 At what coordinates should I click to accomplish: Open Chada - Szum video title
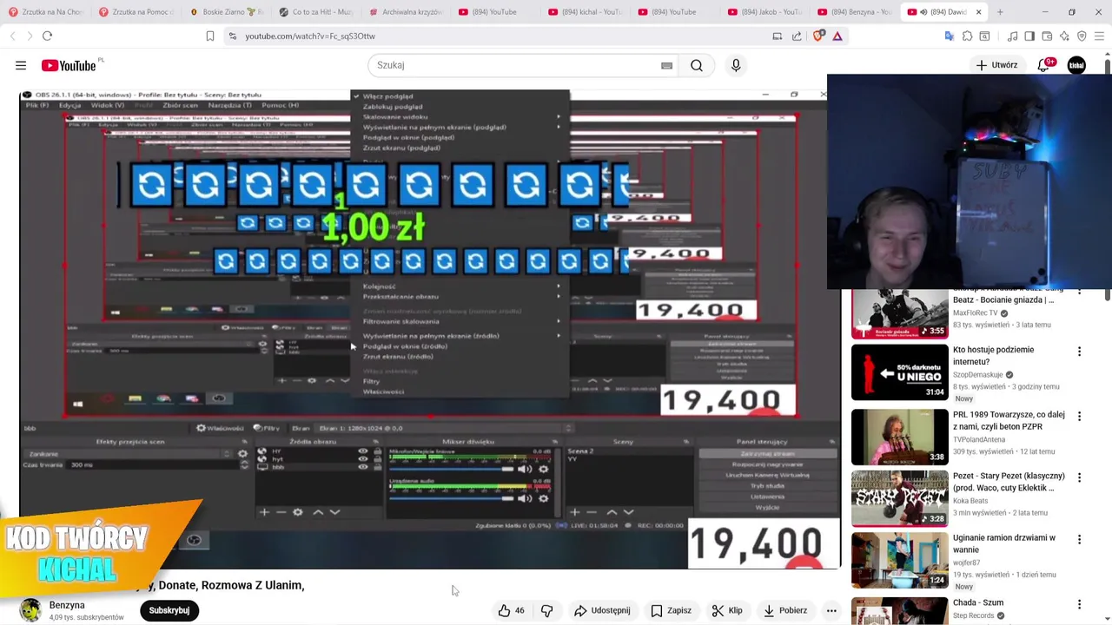[x=978, y=602]
